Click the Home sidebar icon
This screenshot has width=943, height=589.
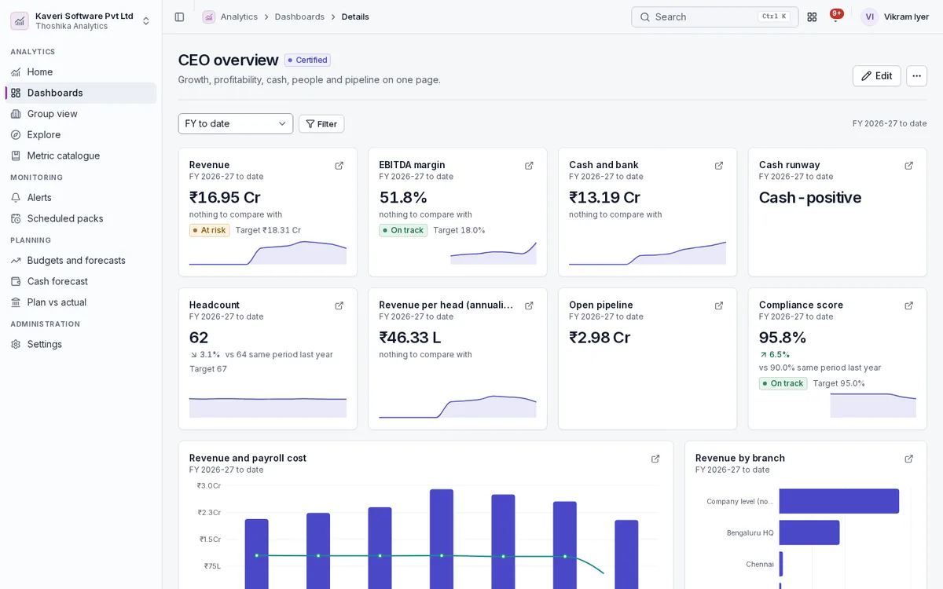(x=16, y=72)
